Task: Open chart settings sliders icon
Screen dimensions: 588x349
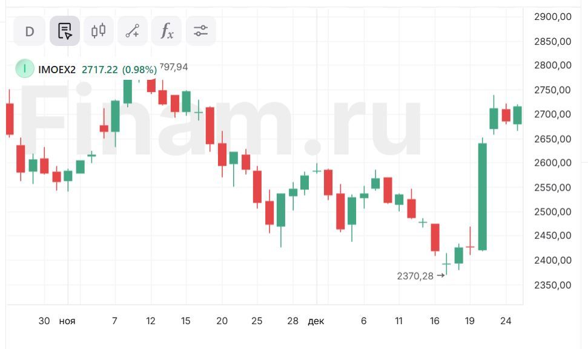Action: 200,31
